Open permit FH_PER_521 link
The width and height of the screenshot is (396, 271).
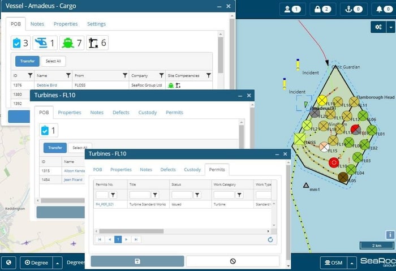coord(105,204)
